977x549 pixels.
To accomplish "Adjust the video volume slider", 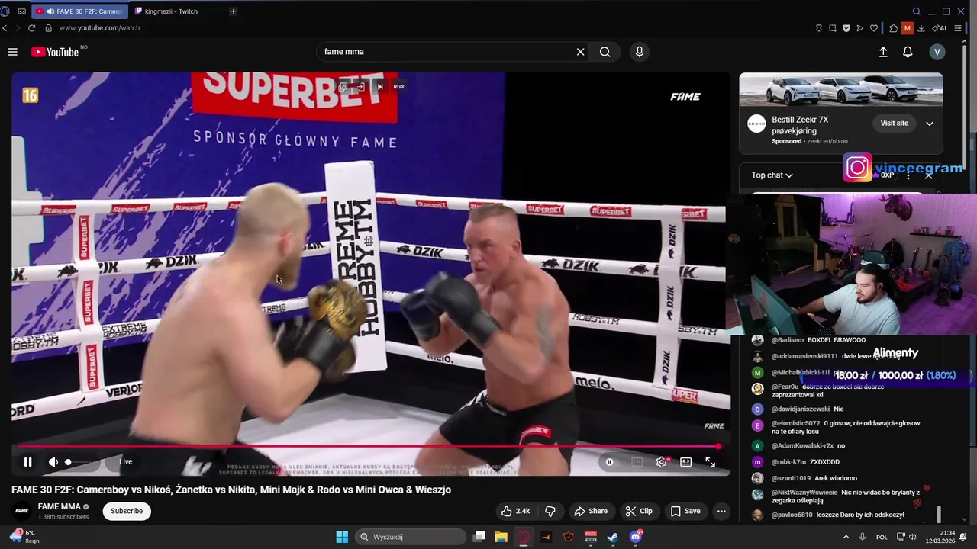I will [x=79, y=462].
